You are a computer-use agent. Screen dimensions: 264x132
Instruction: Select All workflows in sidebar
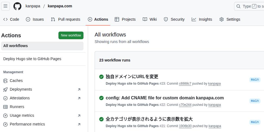[x=42, y=46]
